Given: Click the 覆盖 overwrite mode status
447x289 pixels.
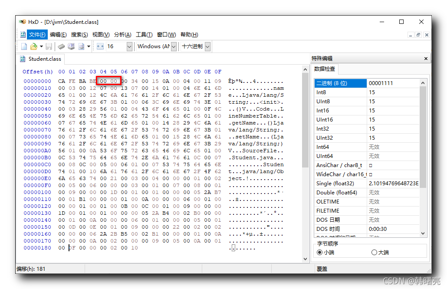Looking at the screenshot, I should click(322, 269).
